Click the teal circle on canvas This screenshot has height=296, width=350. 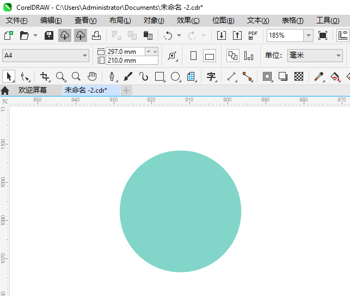tap(180, 212)
